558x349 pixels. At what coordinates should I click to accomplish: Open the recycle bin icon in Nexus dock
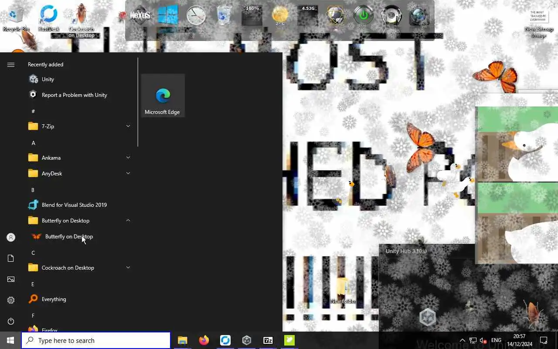[x=224, y=16]
